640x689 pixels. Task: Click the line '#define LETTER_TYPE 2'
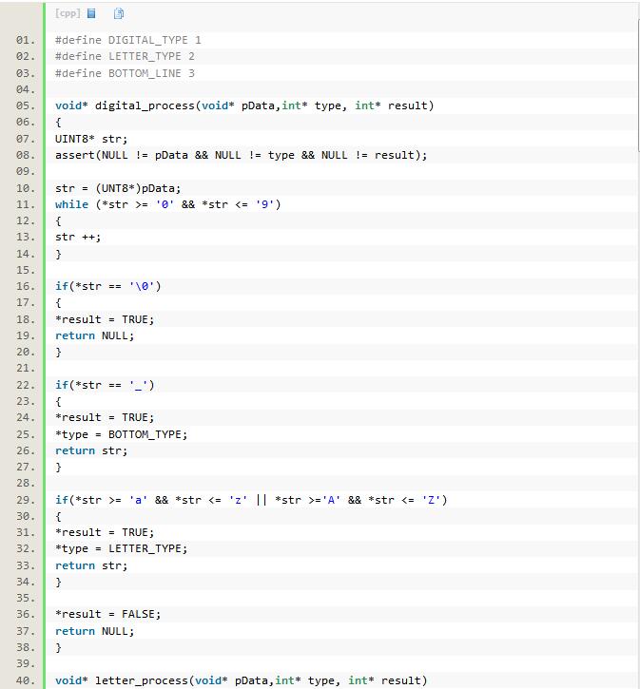(125, 56)
